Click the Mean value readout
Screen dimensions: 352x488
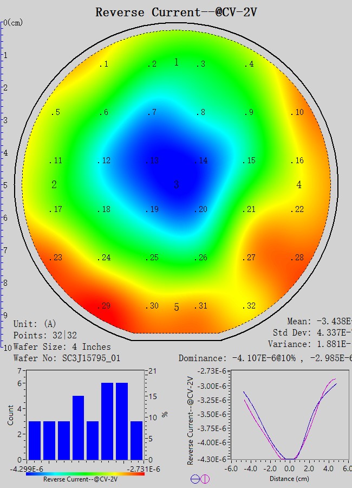tap(320, 322)
